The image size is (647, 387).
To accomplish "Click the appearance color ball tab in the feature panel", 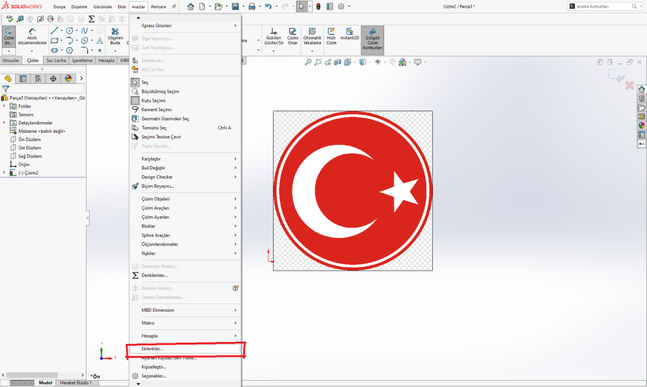I will click(x=68, y=78).
